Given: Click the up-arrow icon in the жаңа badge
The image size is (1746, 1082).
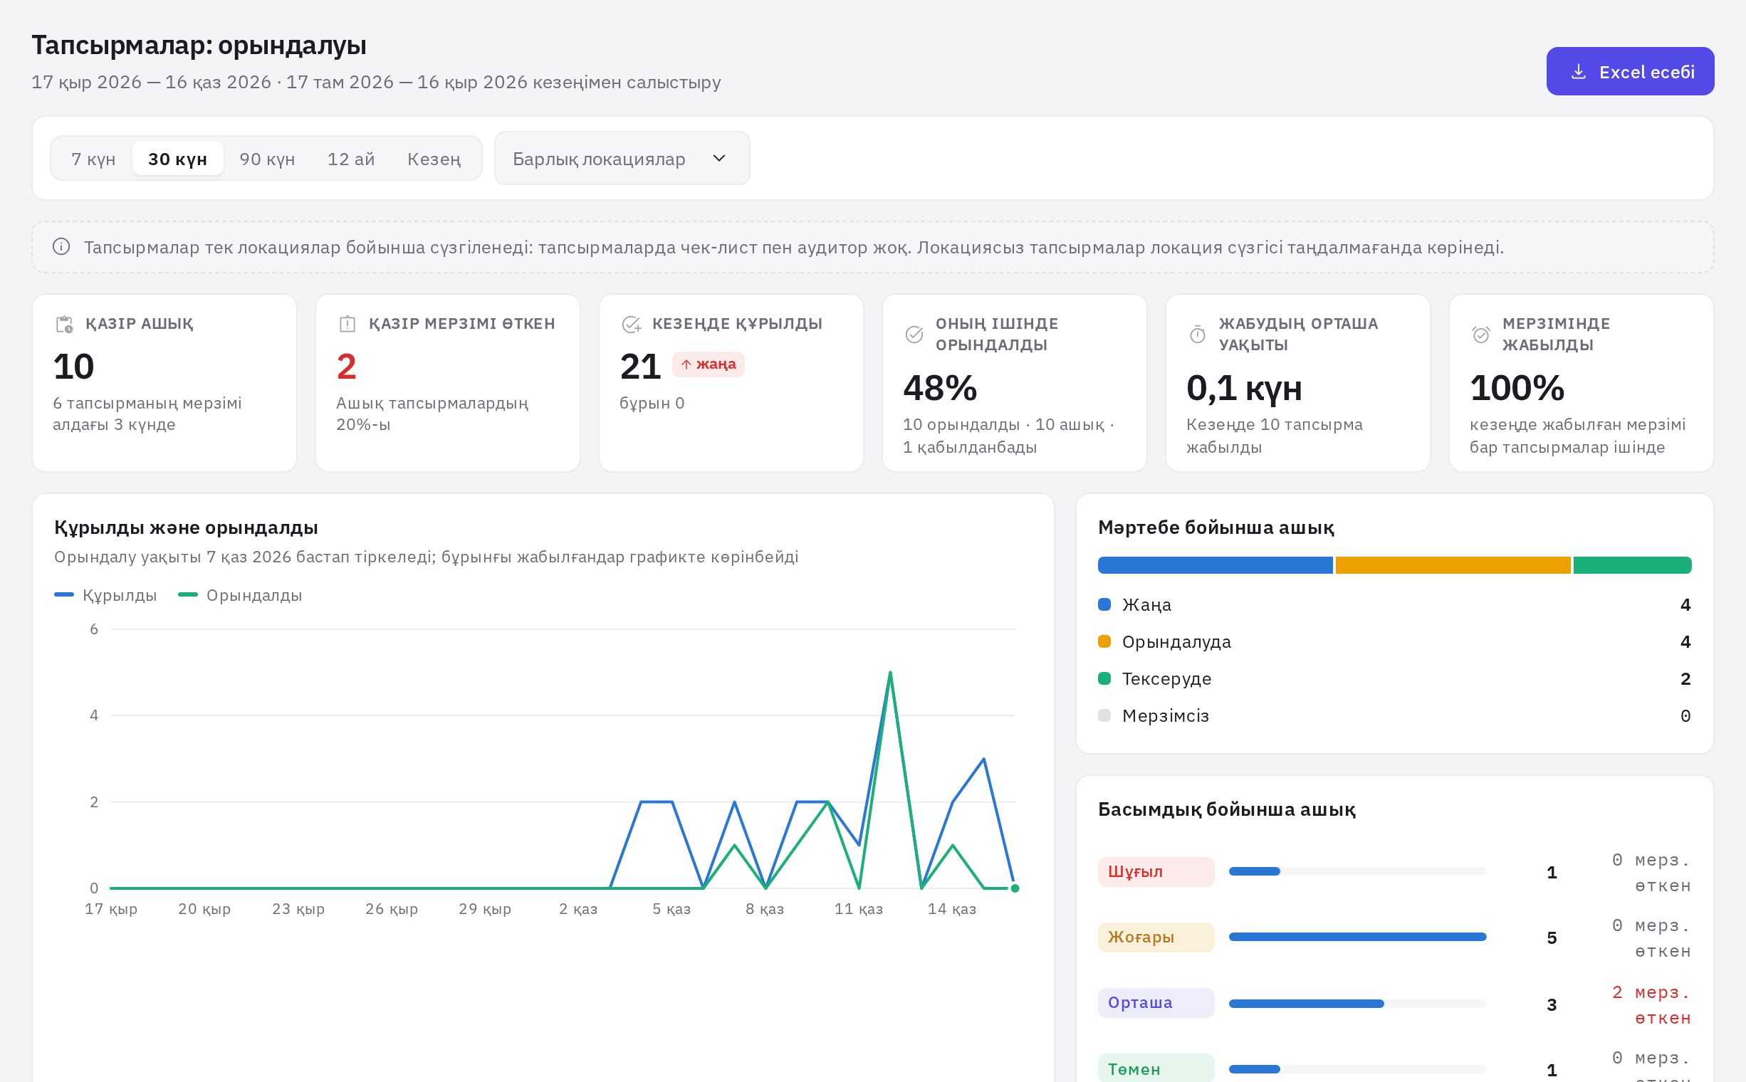Looking at the screenshot, I should [686, 364].
